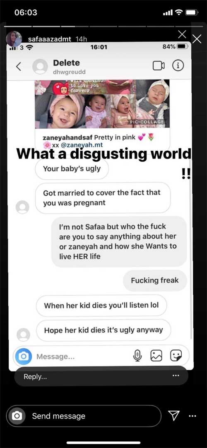Share story with the paper plane icon
The image size is (207, 448).
click(x=174, y=416)
